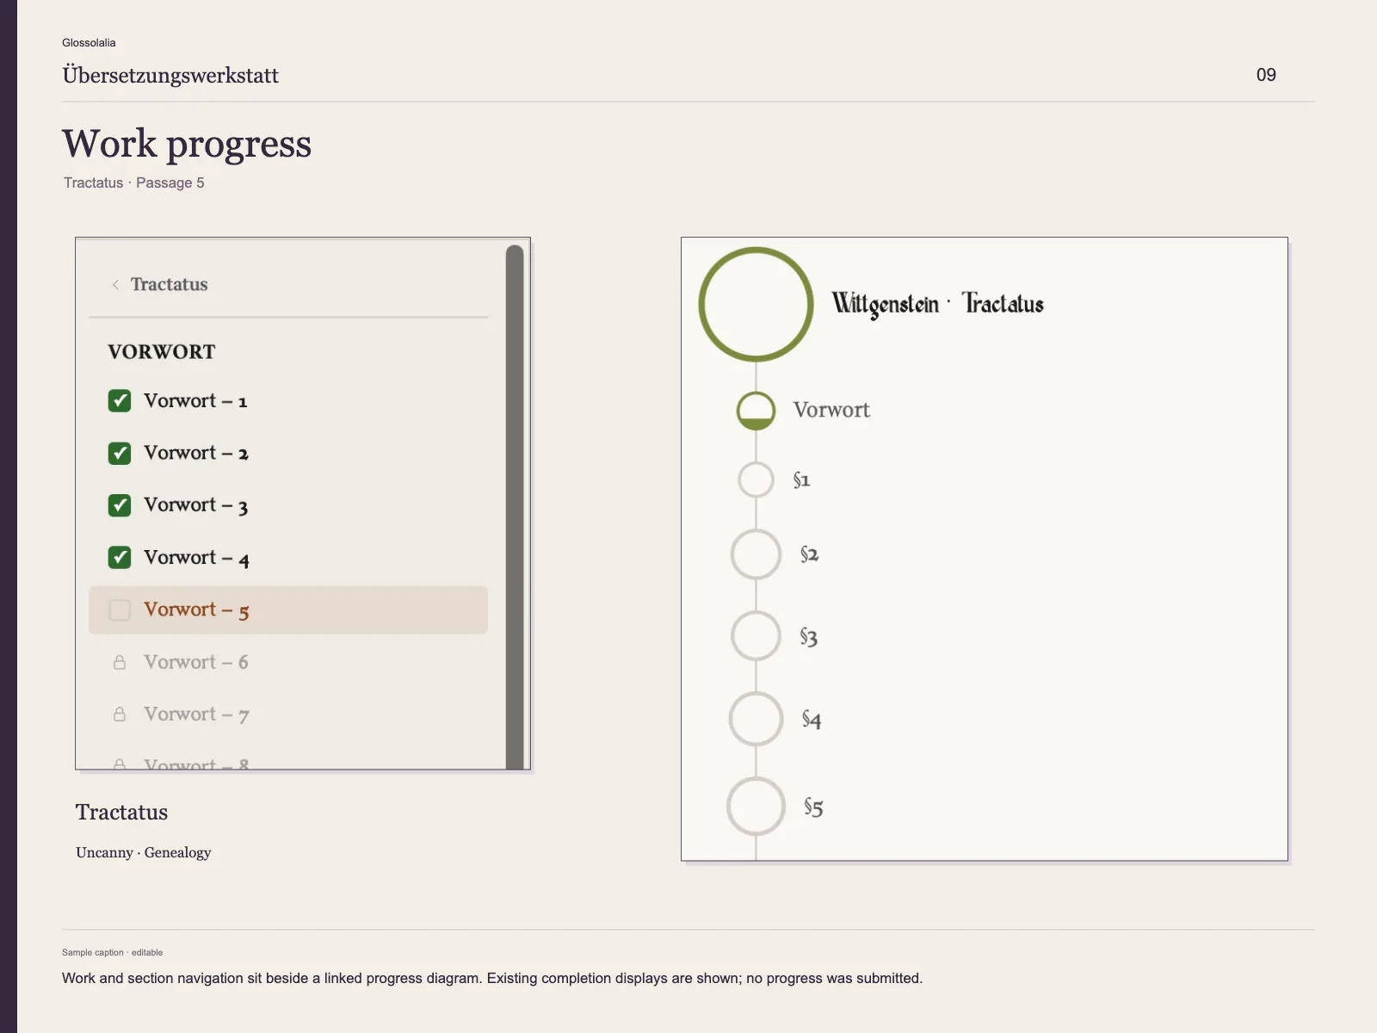This screenshot has width=1377, height=1033.
Task: Uncheck the Vorwort – 1 checkbox
Action: pyautogui.click(x=120, y=401)
